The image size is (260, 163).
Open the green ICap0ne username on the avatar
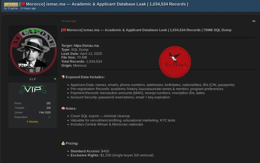click(x=33, y=31)
